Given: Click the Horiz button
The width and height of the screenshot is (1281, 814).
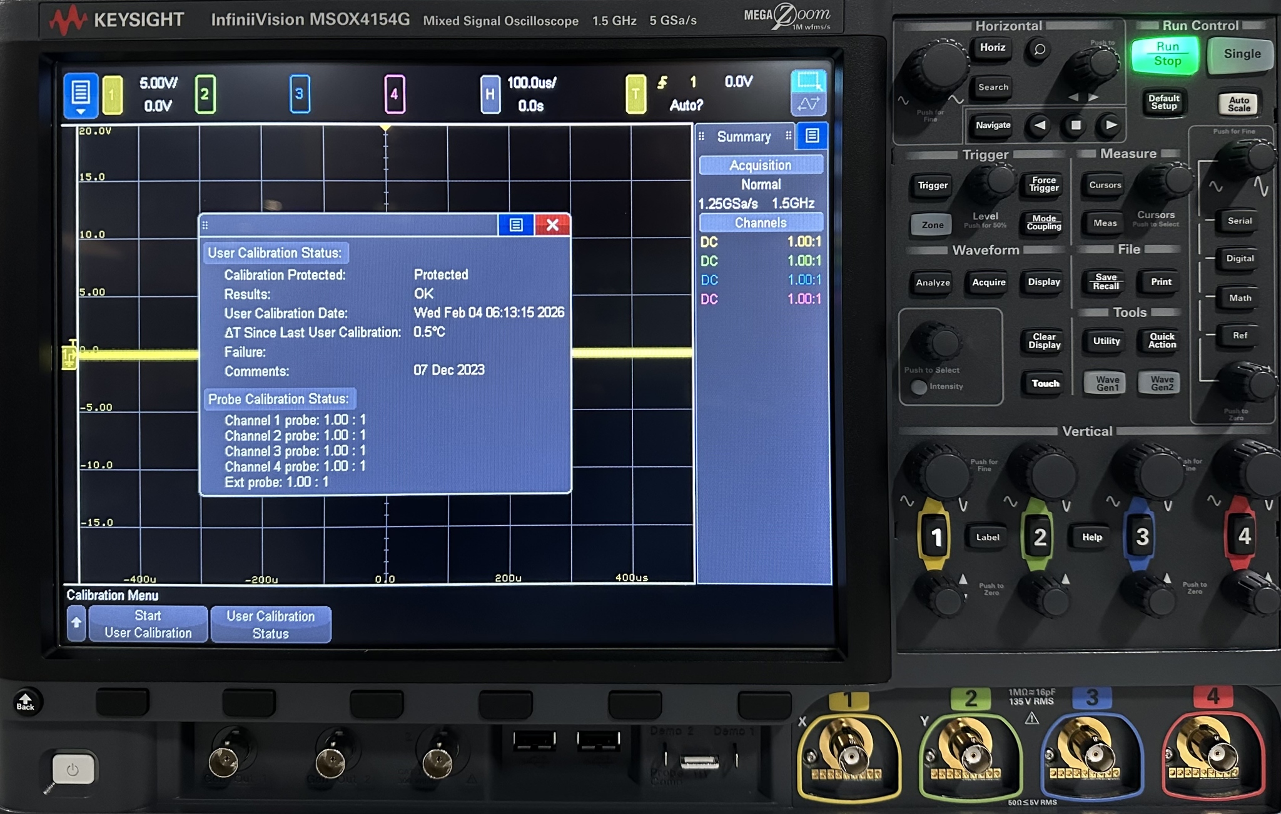Looking at the screenshot, I should [x=992, y=48].
